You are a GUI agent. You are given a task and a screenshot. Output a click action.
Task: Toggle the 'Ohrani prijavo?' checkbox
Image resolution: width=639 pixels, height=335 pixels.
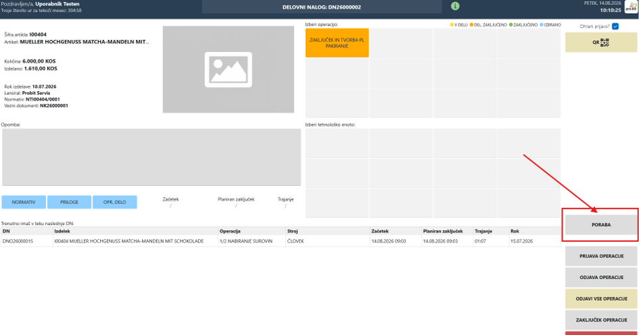coord(615,26)
